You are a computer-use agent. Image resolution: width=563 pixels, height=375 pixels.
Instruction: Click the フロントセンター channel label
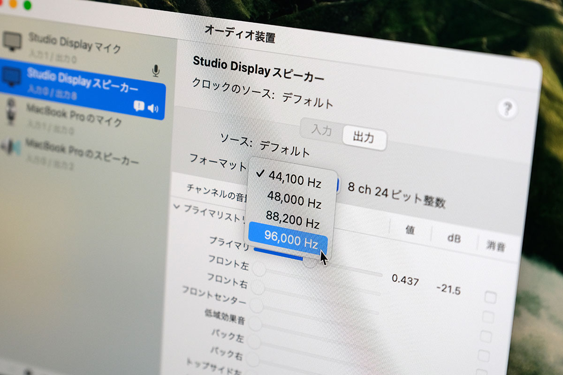pos(214,296)
